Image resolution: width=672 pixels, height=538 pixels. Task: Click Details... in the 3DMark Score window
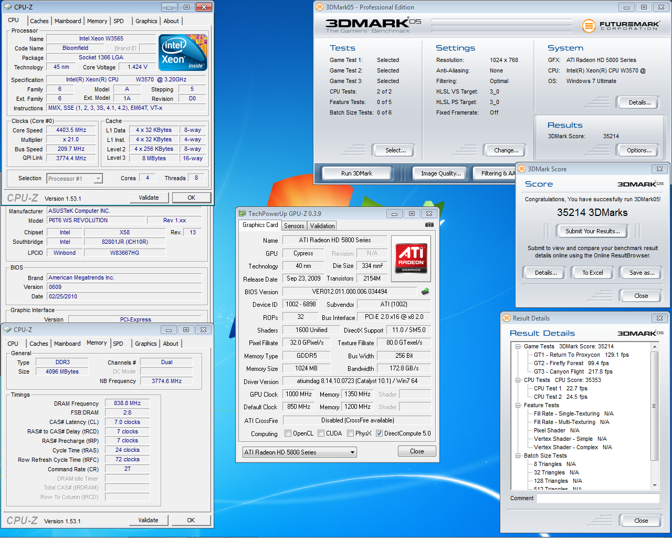(x=545, y=273)
